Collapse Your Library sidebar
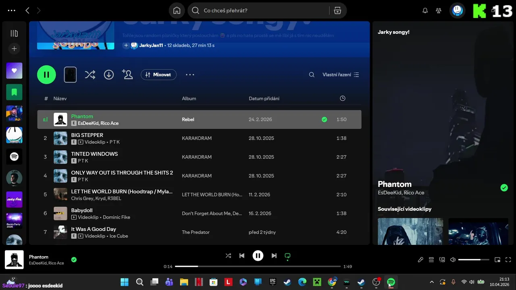The image size is (516, 290). click(14, 33)
